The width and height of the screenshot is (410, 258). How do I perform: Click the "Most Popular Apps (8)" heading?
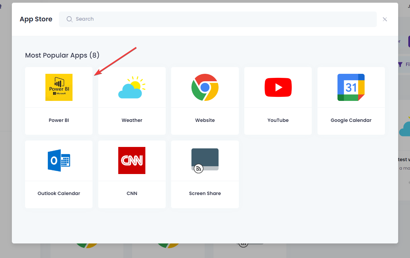(x=62, y=55)
